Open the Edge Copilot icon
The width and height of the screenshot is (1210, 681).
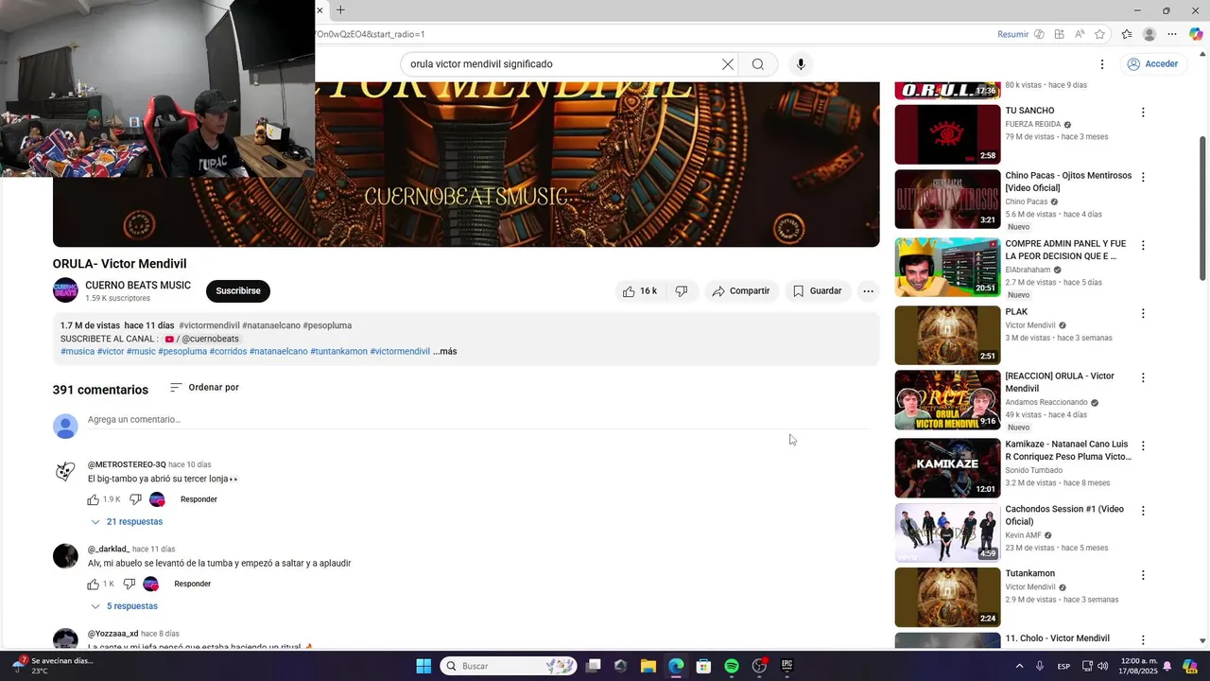pos(1196,34)
